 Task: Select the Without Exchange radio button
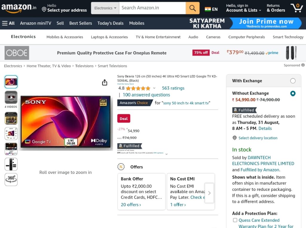tap(293, 93)
